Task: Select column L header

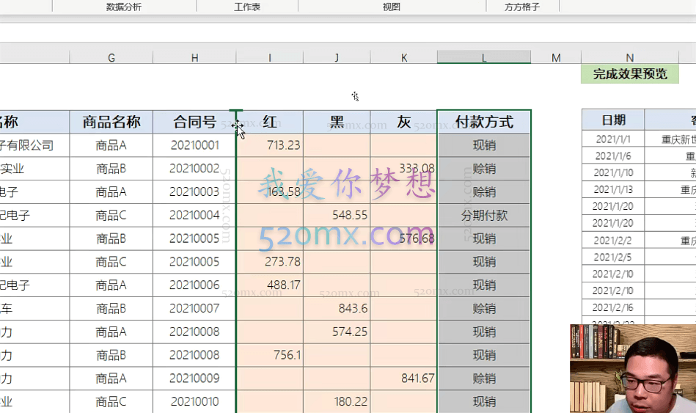Action: tap(483, 58)
